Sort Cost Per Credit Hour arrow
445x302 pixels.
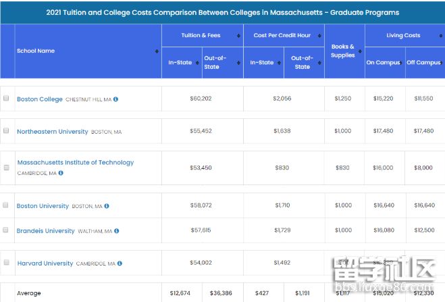(319, 36)
